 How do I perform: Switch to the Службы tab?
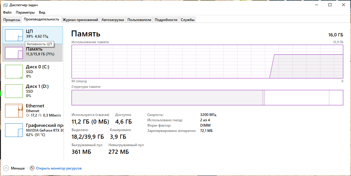coord(188,20)
